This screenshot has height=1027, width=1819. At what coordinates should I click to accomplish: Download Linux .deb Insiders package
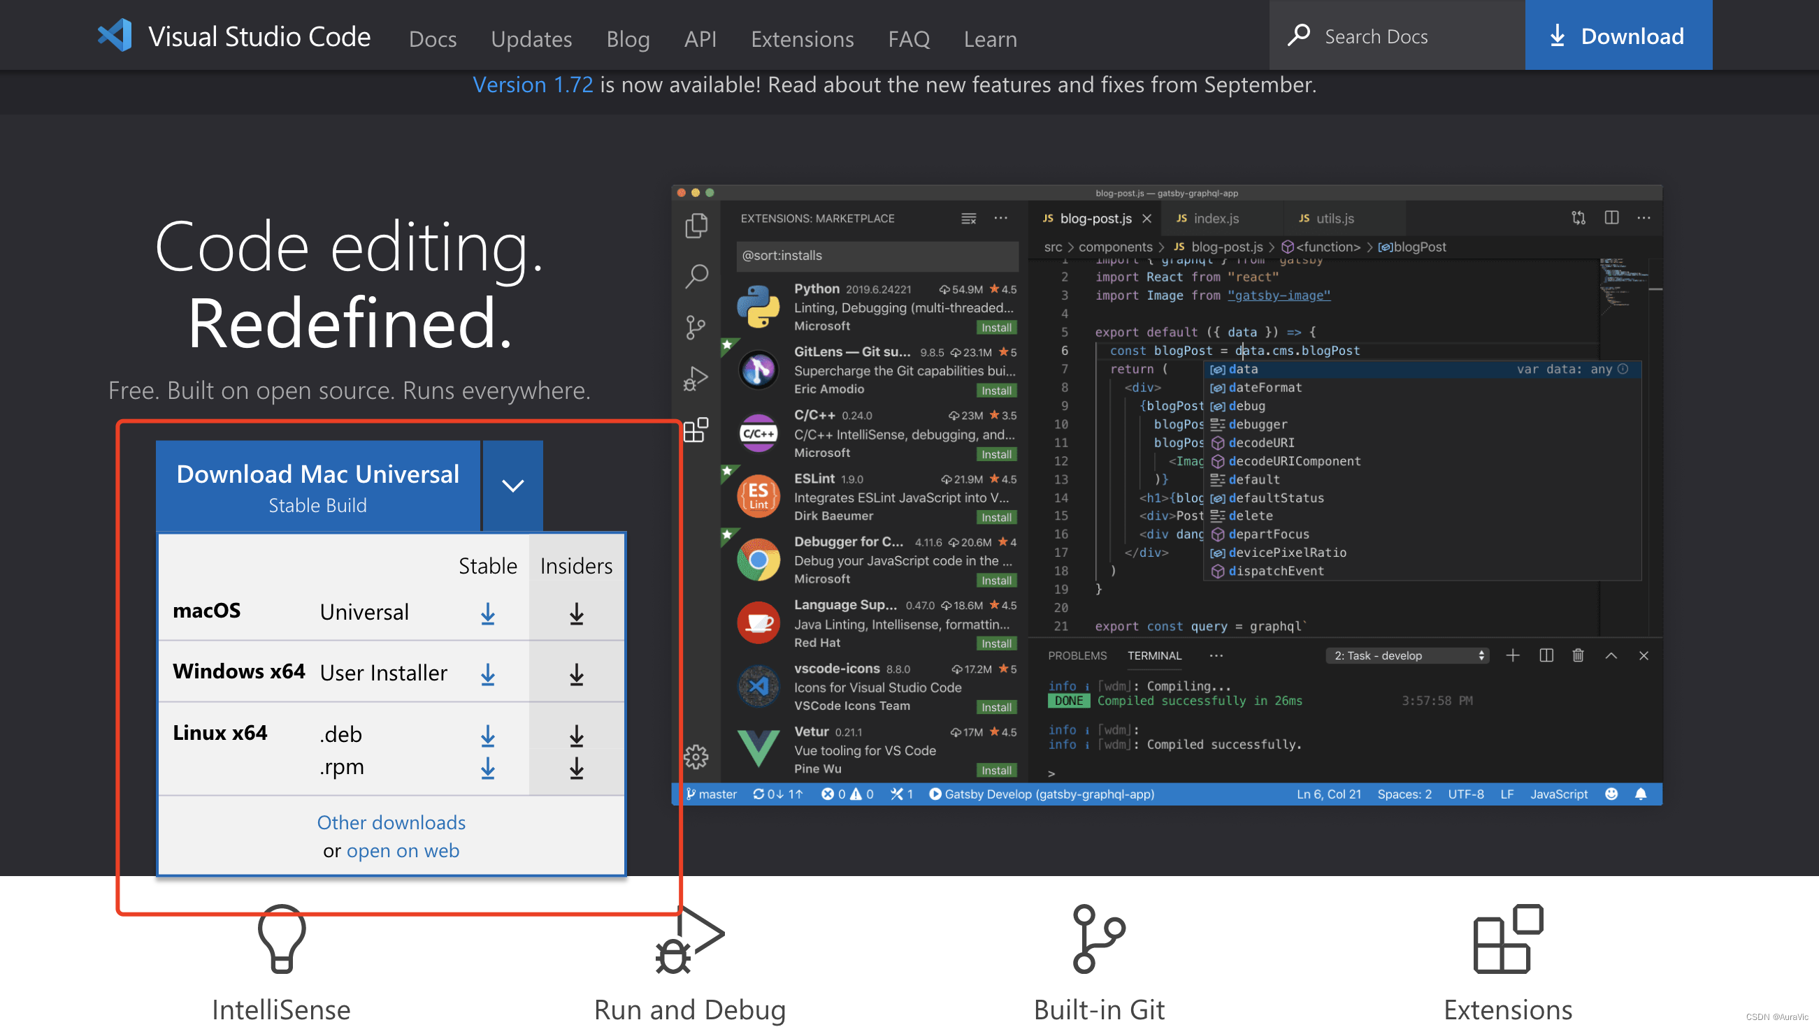576,736
